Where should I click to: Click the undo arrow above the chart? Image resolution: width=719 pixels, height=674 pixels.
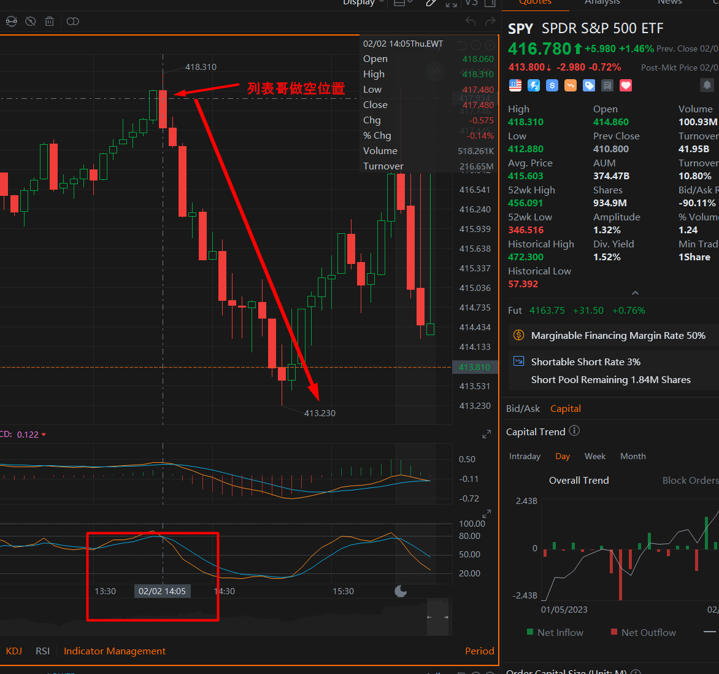[x=471, y=21]
